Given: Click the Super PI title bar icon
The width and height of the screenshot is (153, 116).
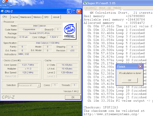Looking at the screenshot, I should (85, 3).
